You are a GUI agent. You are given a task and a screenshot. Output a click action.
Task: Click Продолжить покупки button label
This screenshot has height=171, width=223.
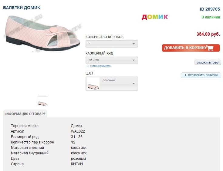(x=203, y=75)
